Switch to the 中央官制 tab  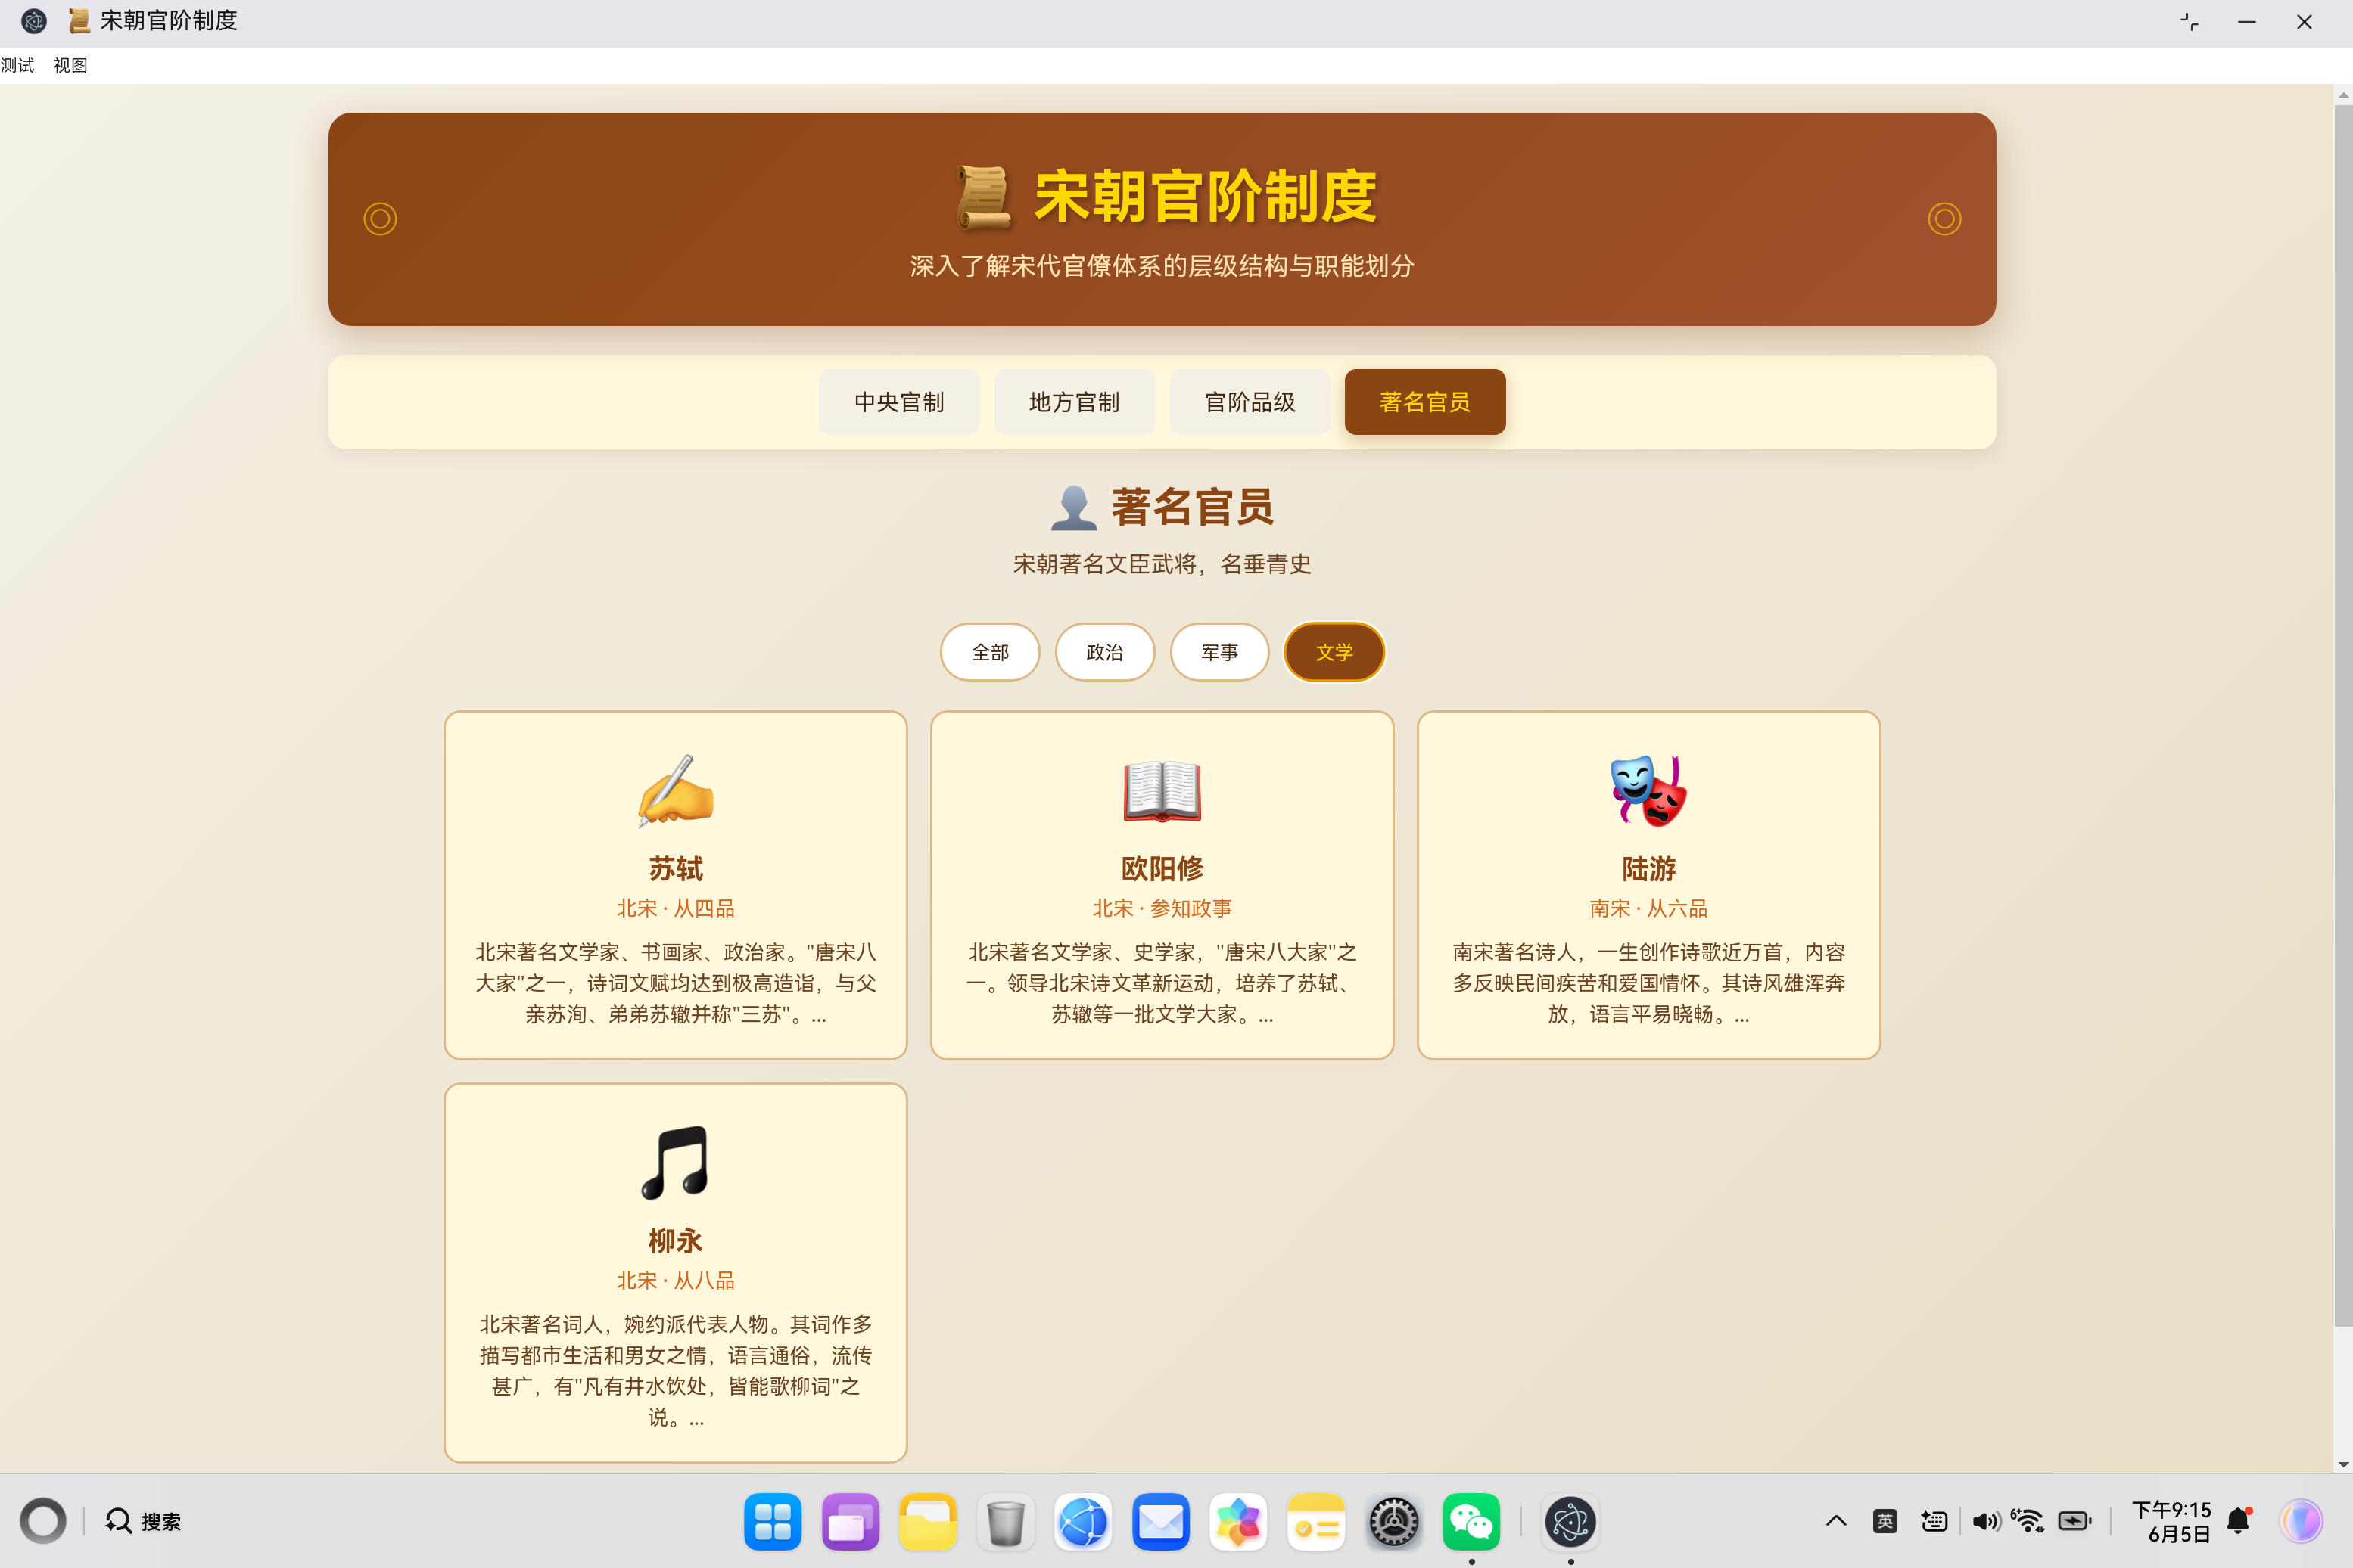pos(898,402)
